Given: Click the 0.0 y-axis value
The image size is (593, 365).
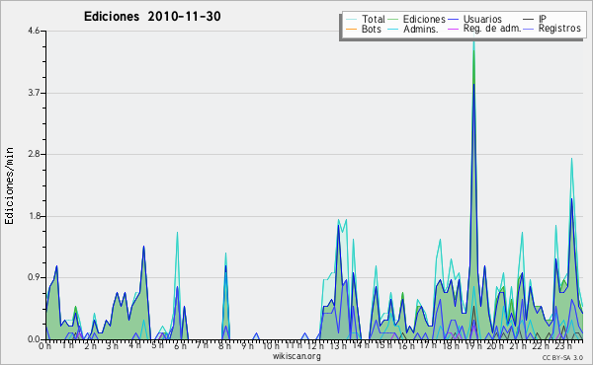Looking at the screenshot, I should 34,339.
